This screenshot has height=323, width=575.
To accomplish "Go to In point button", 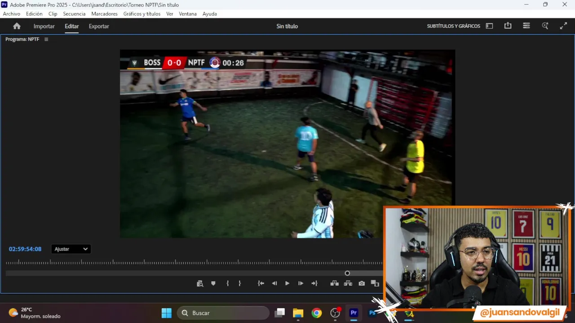I will [x=261, y=284].
